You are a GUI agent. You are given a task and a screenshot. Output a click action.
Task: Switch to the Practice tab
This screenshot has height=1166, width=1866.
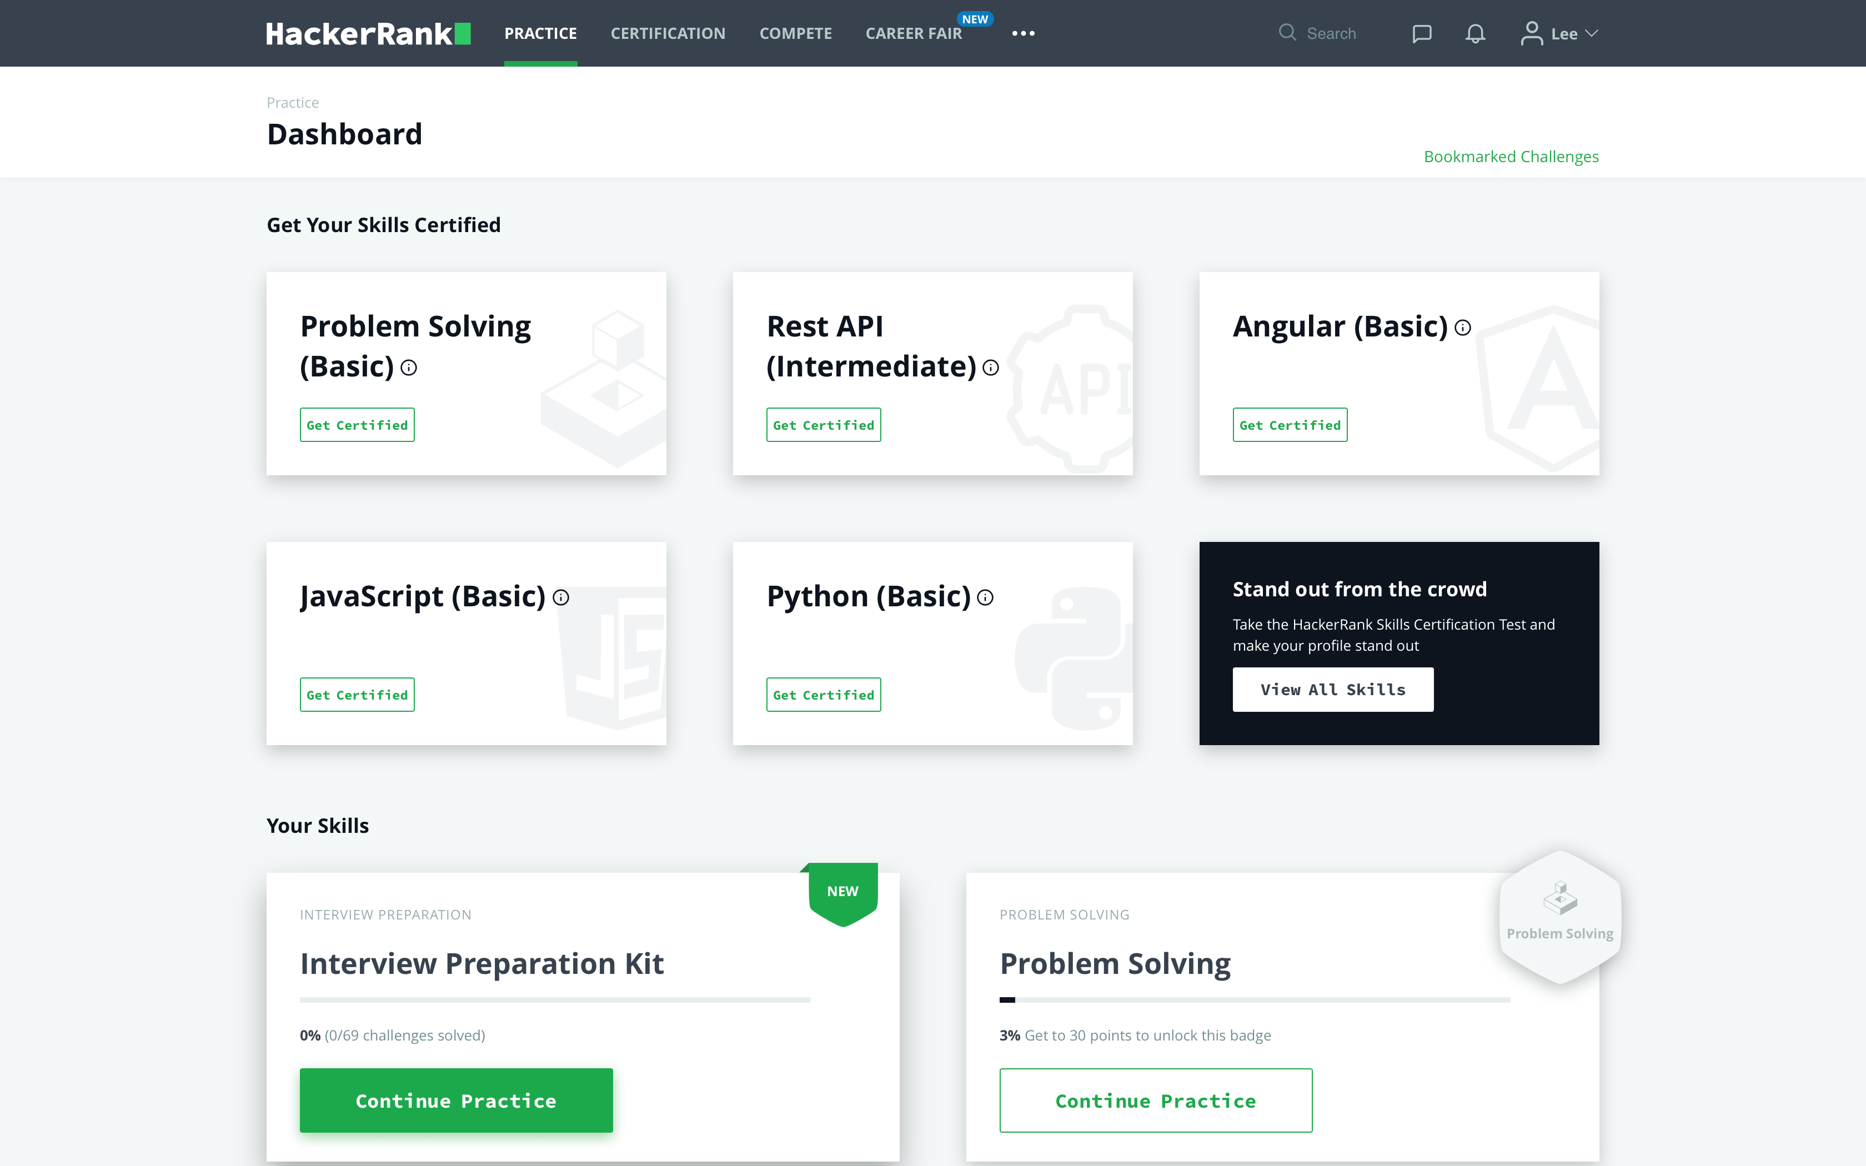[540, 33]
